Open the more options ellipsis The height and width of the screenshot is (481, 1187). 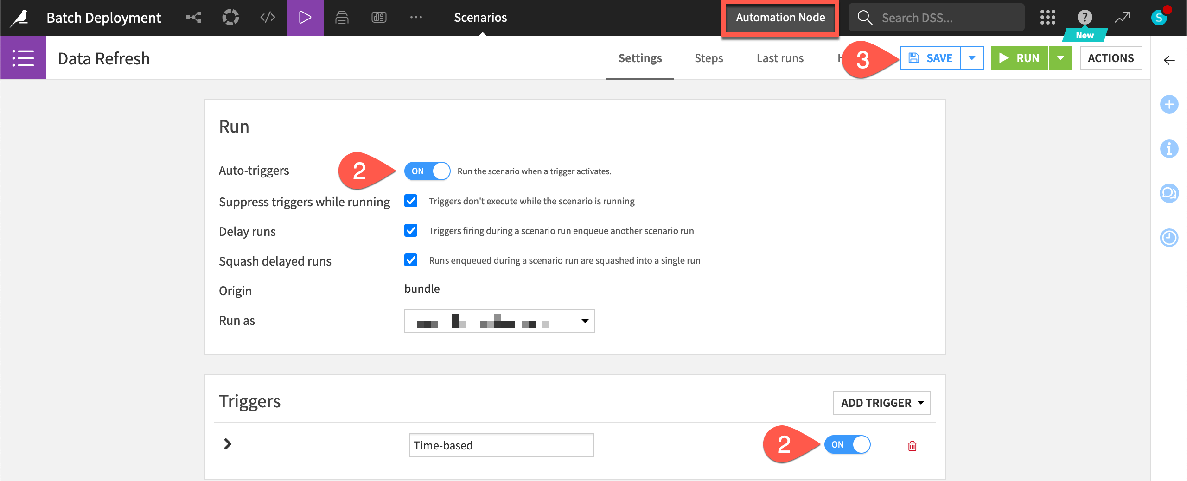416,18
